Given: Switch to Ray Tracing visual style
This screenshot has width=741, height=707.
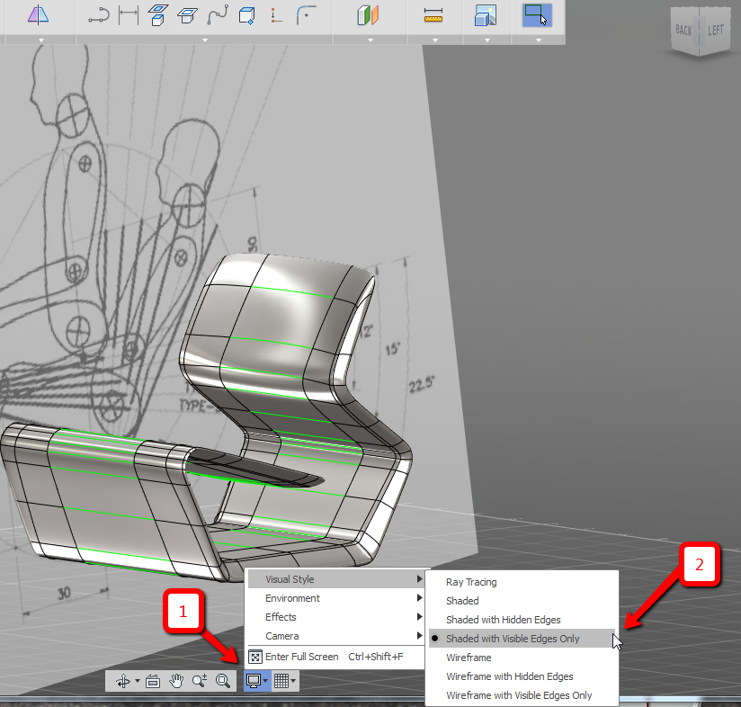Looking at the screenshot, I should (x=471, y=582).
